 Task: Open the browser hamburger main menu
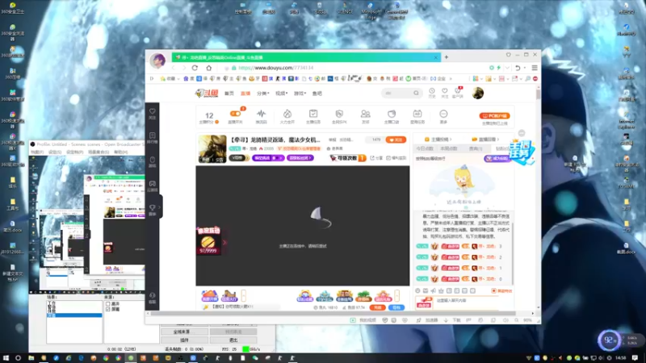click(535, 68)
